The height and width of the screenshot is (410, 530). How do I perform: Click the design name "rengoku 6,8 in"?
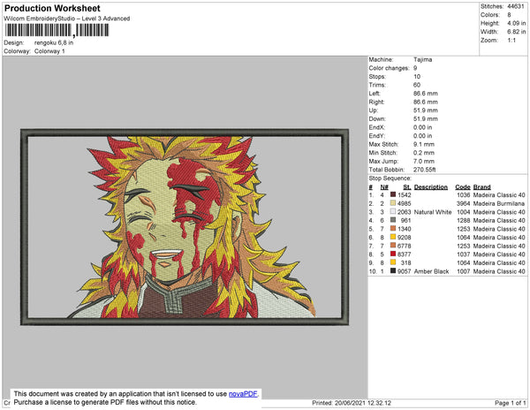click(x=54, y=43)
